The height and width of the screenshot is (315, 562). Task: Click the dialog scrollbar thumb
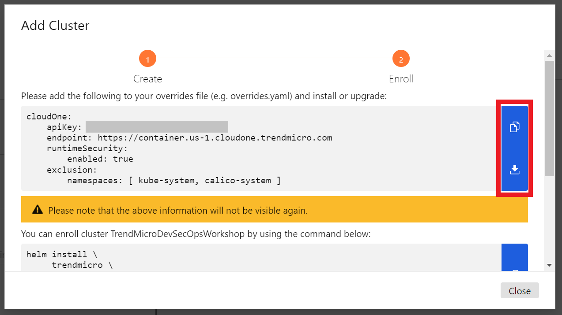(x=549, y=118)
